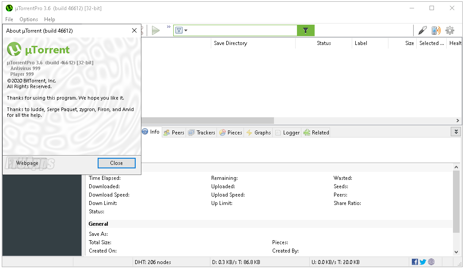Maximize the µTorrentPro window
This screenshot has width=464, height=268.
432,8
